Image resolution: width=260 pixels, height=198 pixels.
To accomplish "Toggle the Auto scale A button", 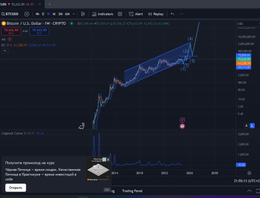I will (x=247, y=126).
